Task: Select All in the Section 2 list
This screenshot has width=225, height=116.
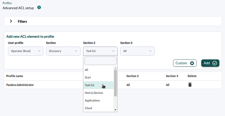Action: click(98, 70)
